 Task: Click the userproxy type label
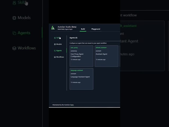click(x=74, y=51)
